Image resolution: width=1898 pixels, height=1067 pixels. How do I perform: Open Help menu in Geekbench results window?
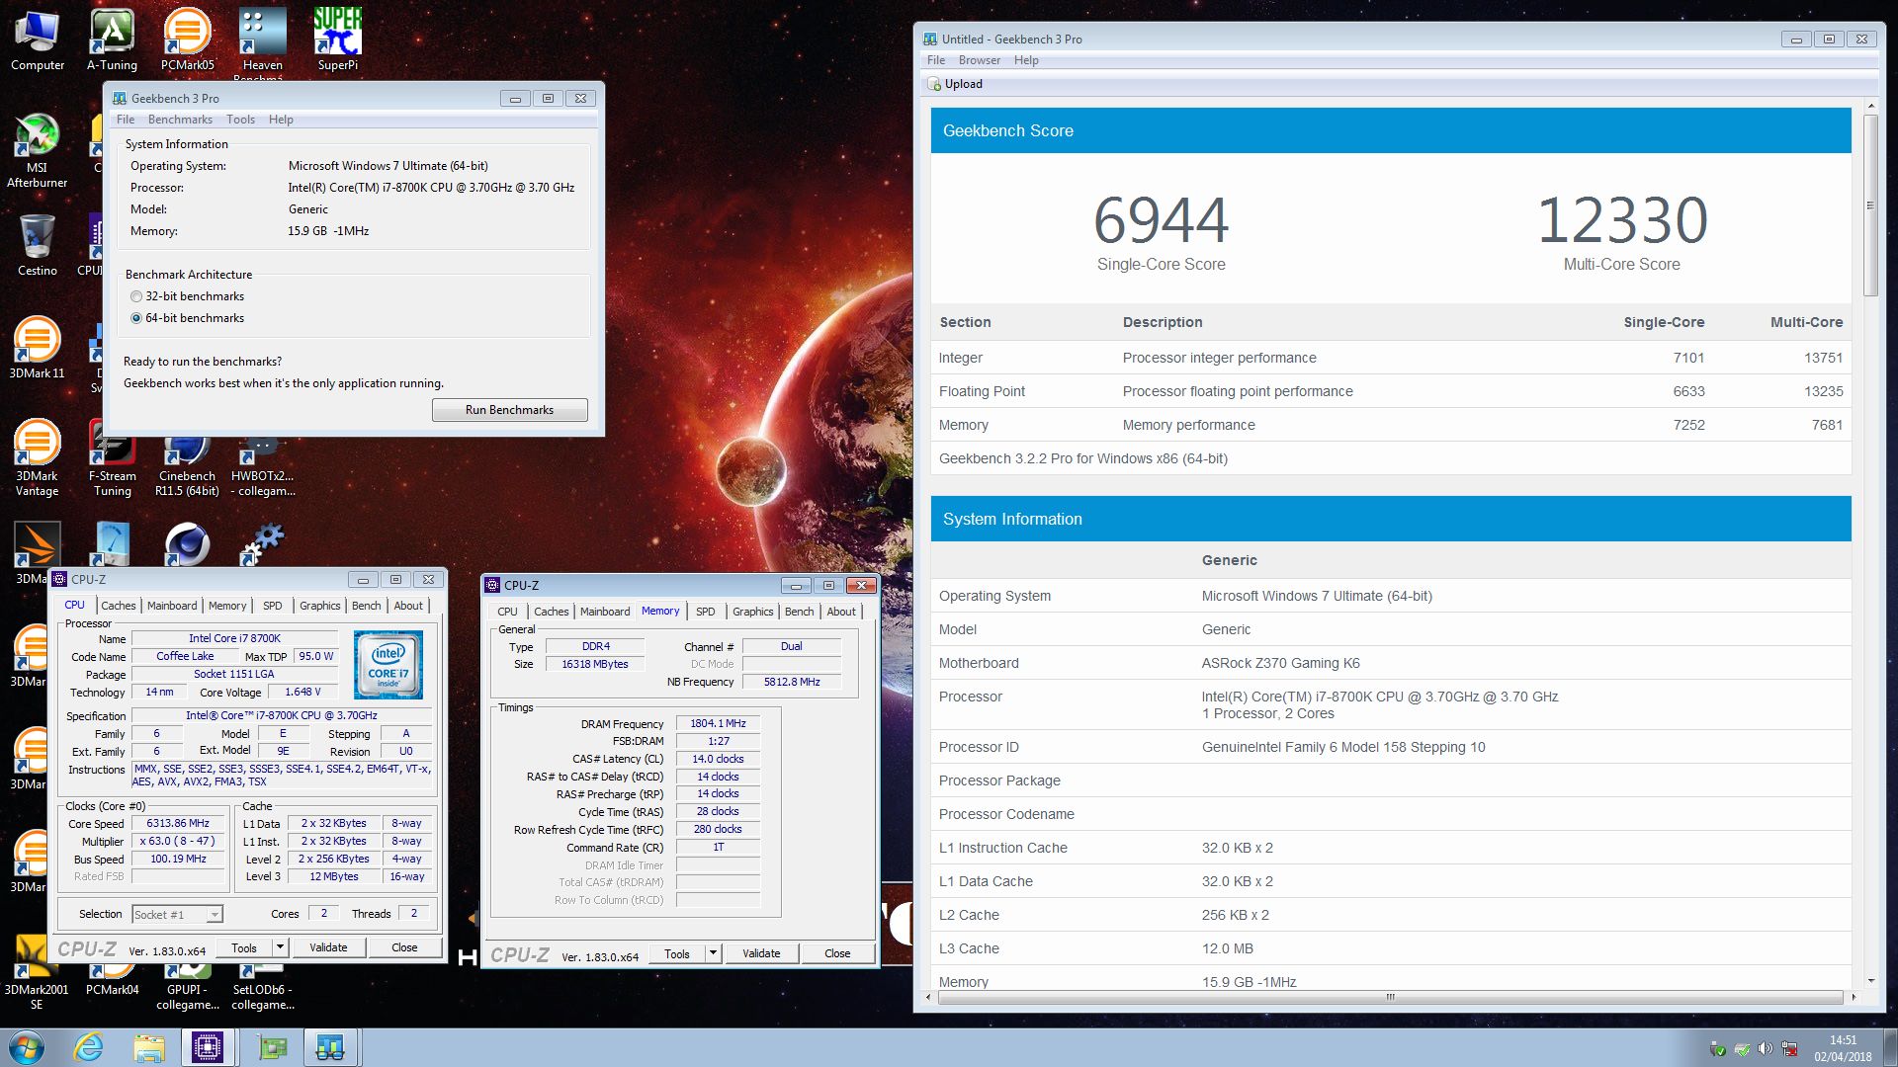pos(1026,60)
